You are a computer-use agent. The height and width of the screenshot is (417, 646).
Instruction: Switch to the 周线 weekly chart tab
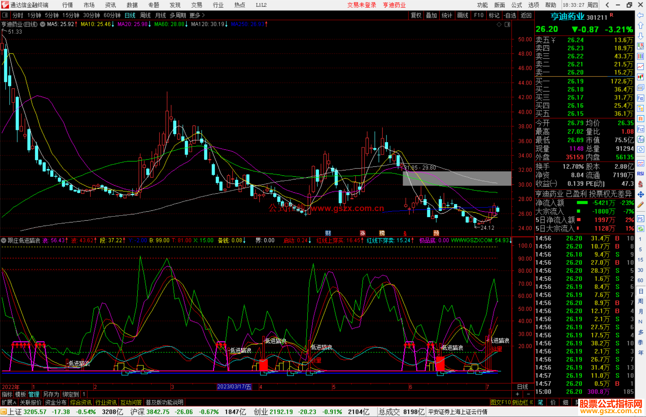(x=145, y=15)
